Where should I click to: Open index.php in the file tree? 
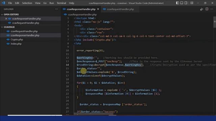click(x=16, y=44)
